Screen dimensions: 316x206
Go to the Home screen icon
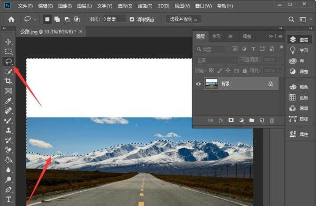[11, 19]
